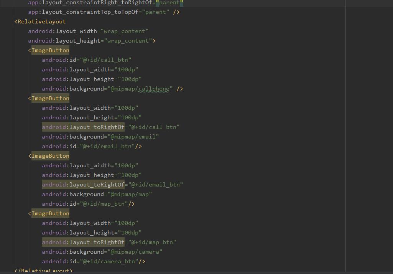Viewport: 393px width, 274px height.
Task: Click the layout_toRightOf="@+id/email_btn" line
Action: tap(112, 185)
